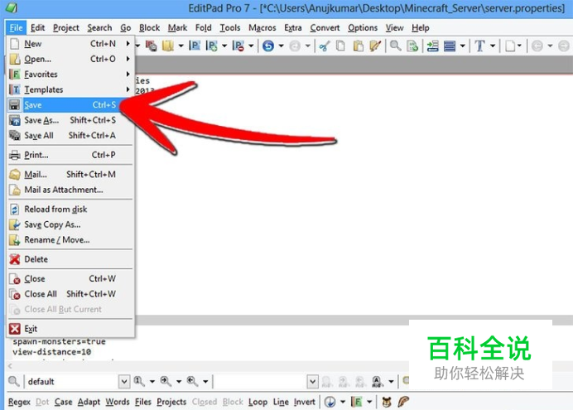Open the Macros menu

point(262,28)
